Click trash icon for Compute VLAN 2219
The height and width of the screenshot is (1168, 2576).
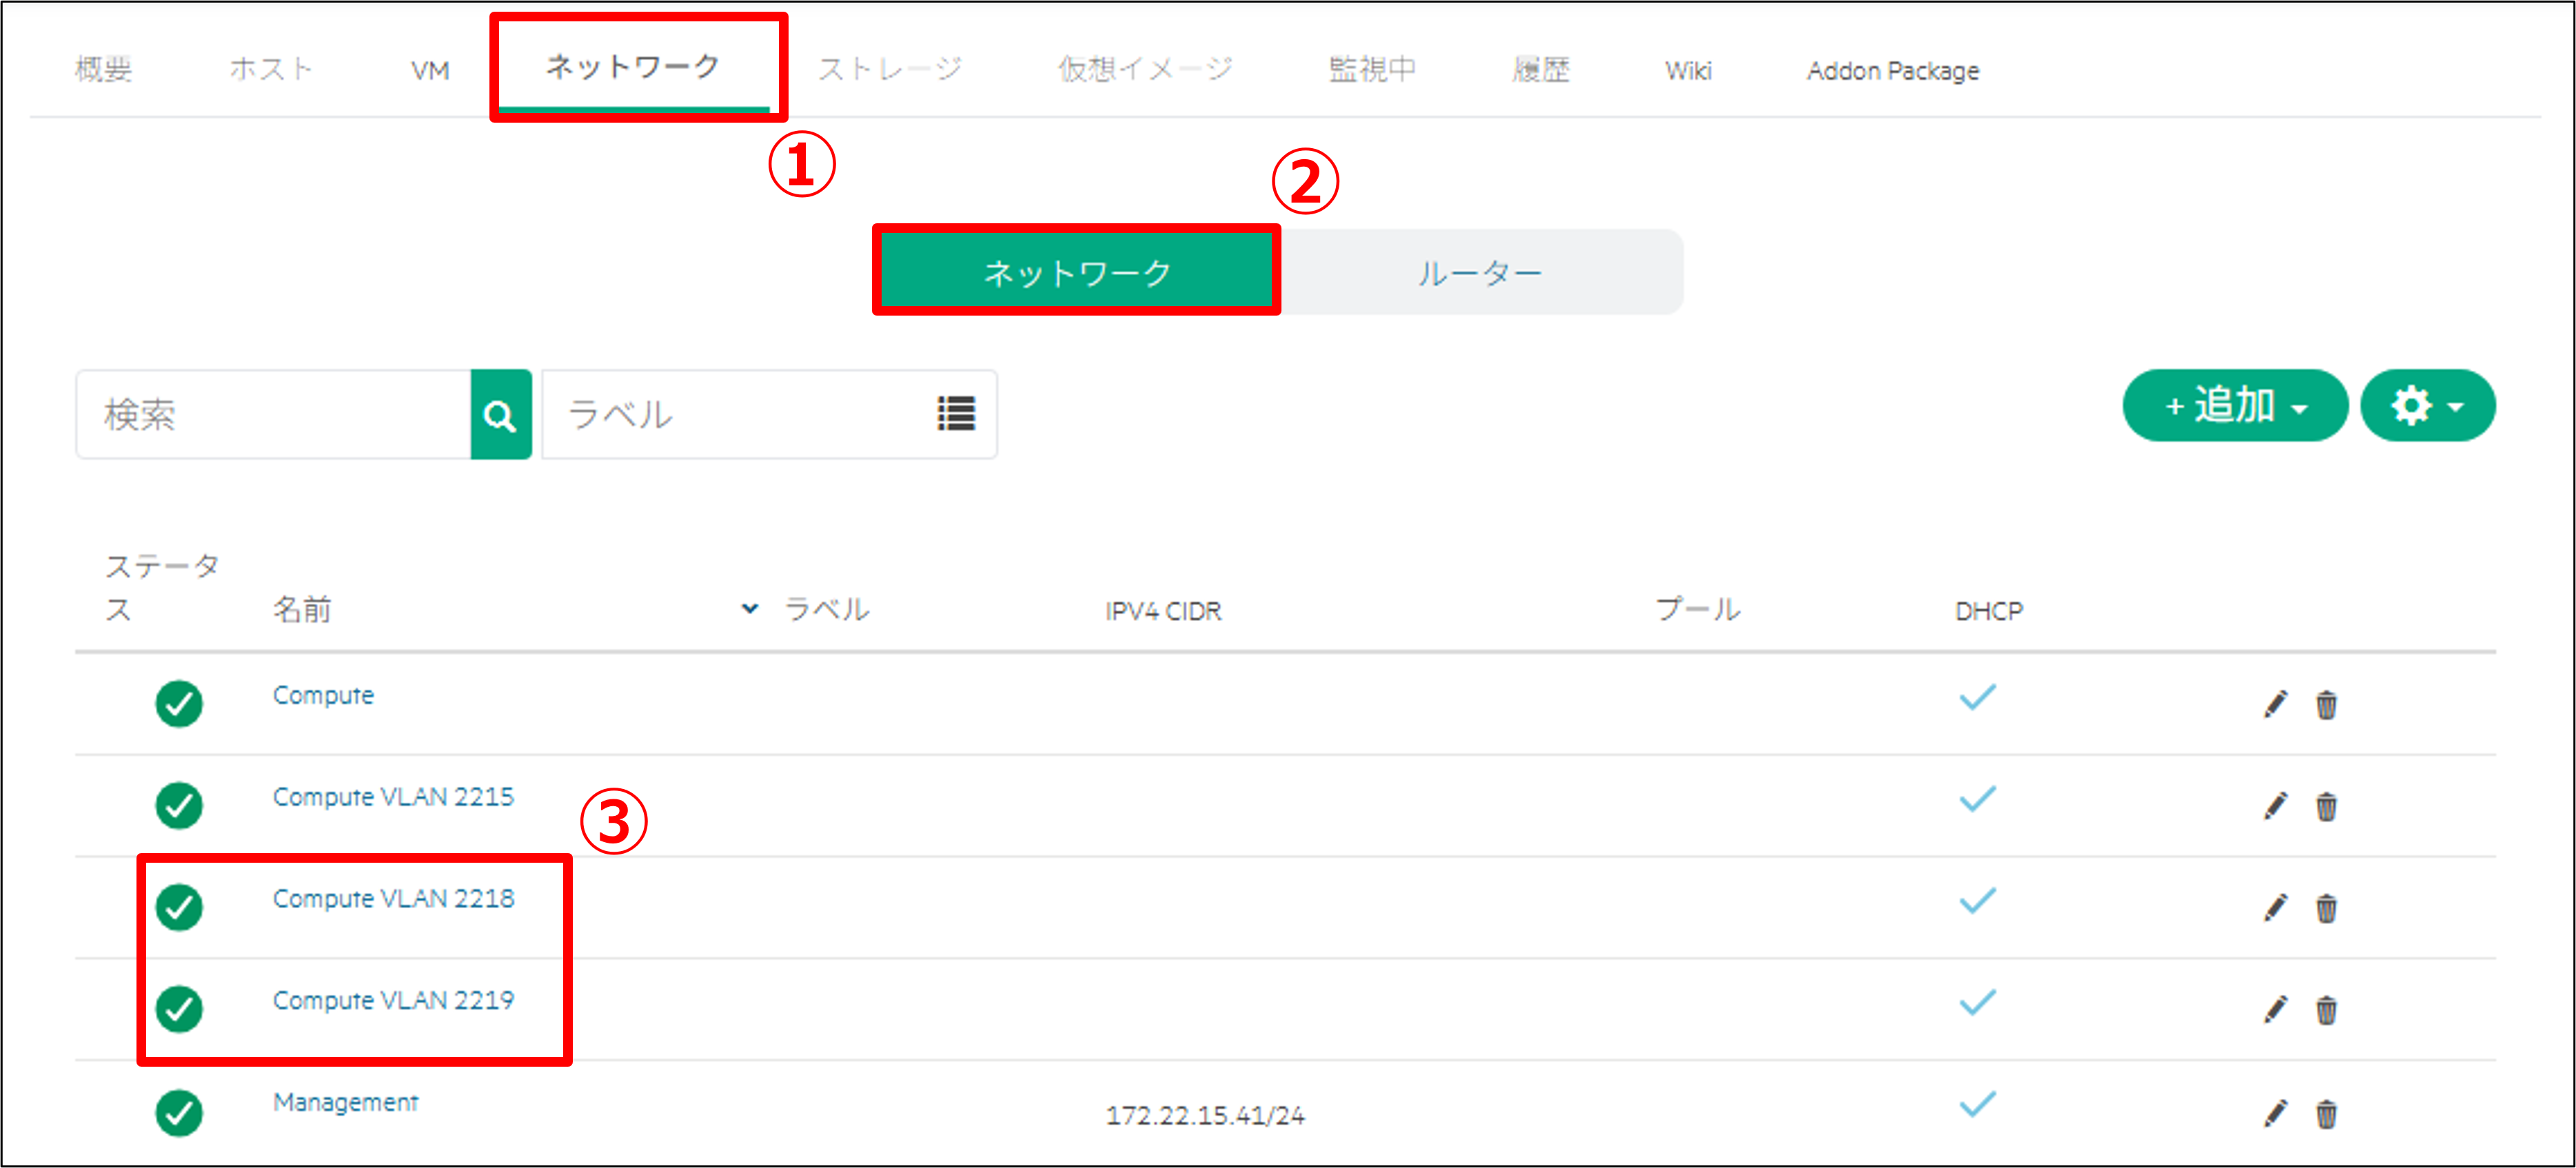point(2326,1010)
